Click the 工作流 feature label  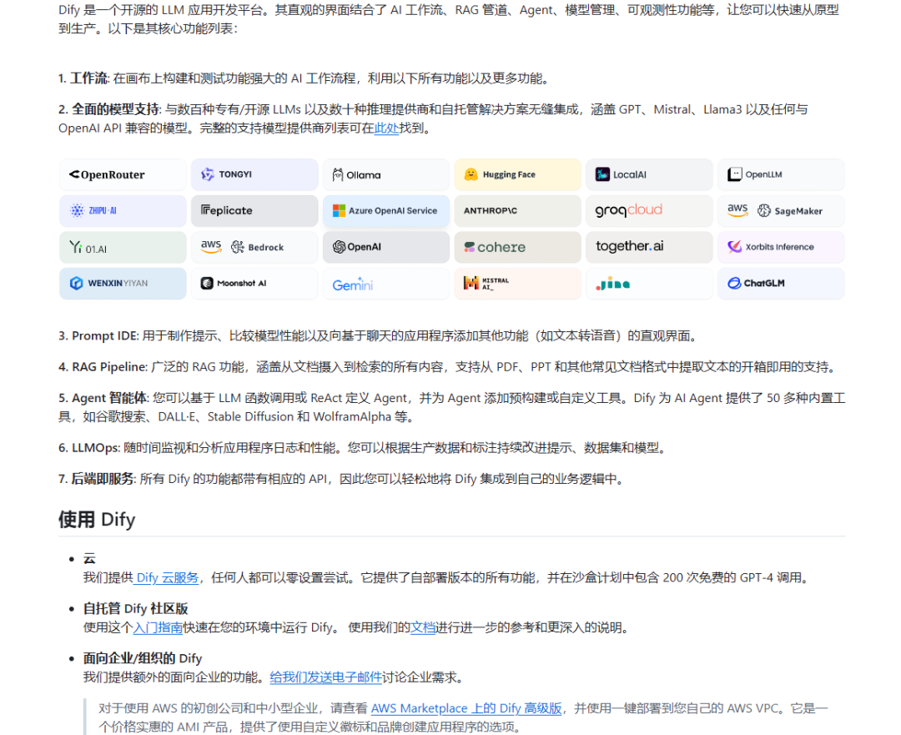point(88,78)
